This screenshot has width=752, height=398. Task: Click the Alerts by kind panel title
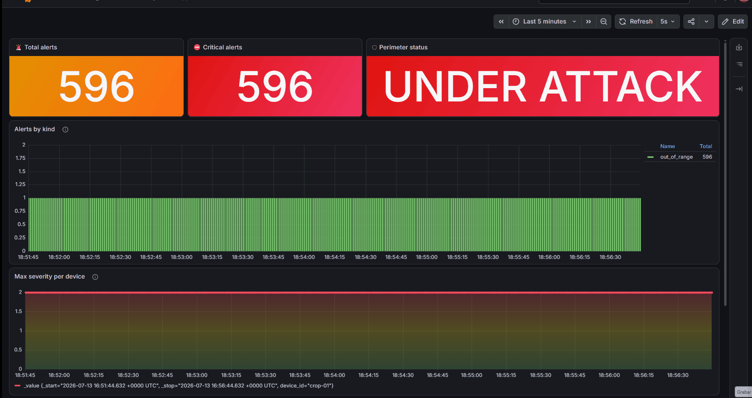pyautogui.click(x=35, y=129)
